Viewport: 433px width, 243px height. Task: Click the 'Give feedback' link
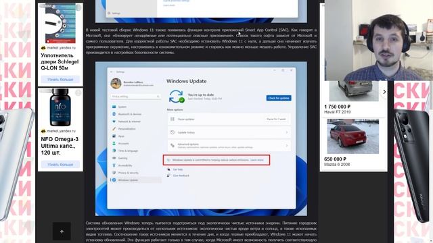click(x=181, y=175)
